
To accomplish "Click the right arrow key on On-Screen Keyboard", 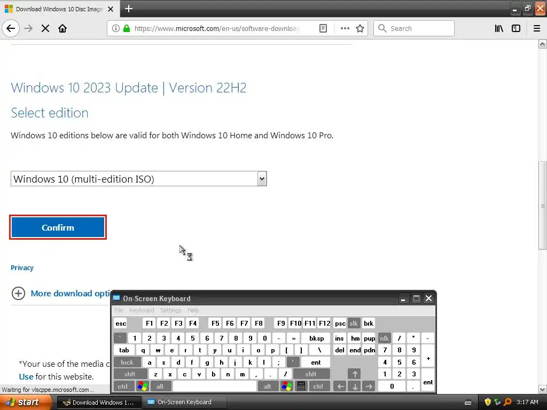I will click(369, 387).
